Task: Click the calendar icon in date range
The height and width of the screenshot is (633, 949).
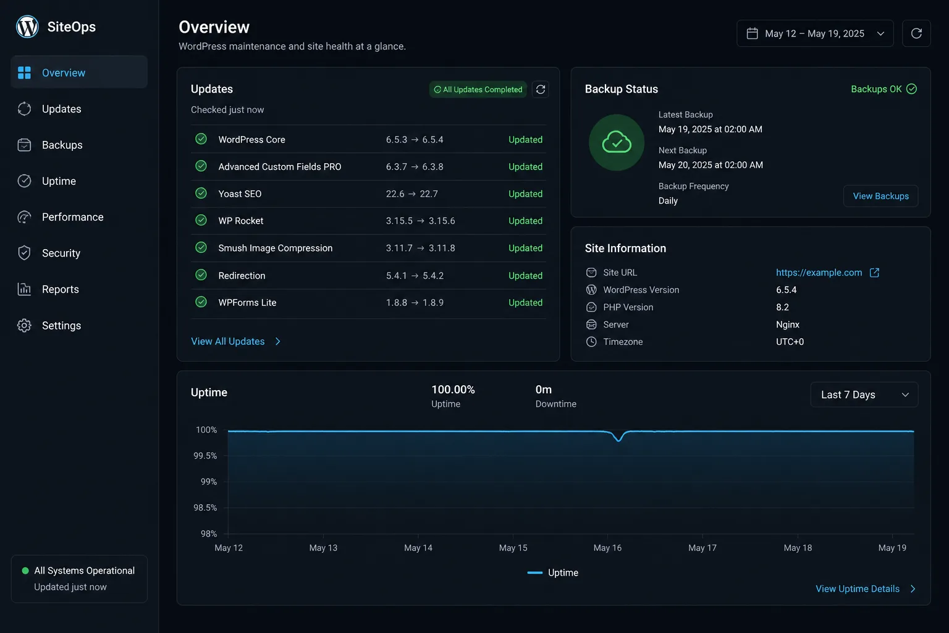Action: [752, 33]
